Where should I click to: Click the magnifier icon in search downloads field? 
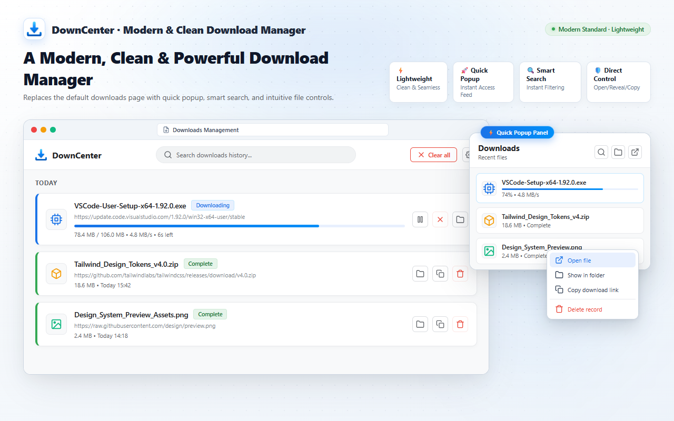point(168,155)
